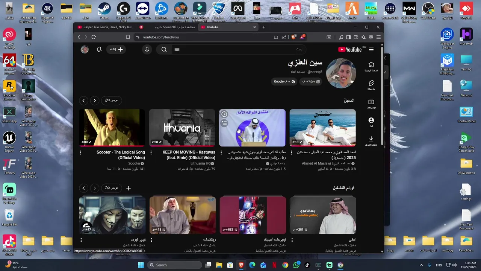481x271 pixels.
Task: Close the YouTube browser tab
Action: (254, 27)
